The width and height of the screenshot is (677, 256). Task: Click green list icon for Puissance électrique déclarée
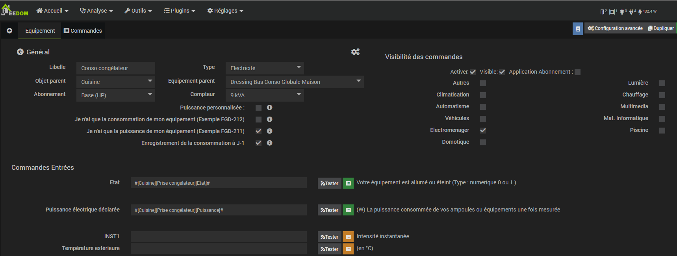[348, 210]
